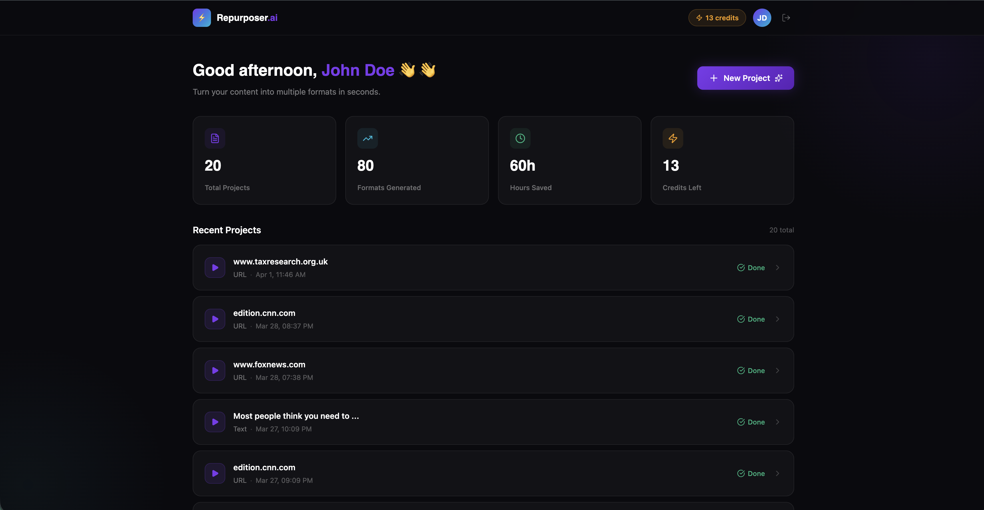This screenshot has width=984, height=510.
Task: Open the Mar 28 edition.cnn.com project title
Action: click(264, 313)
